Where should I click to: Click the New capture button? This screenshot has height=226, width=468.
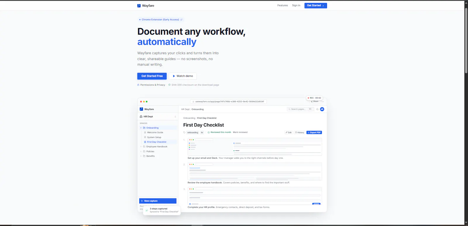point(158,201)
